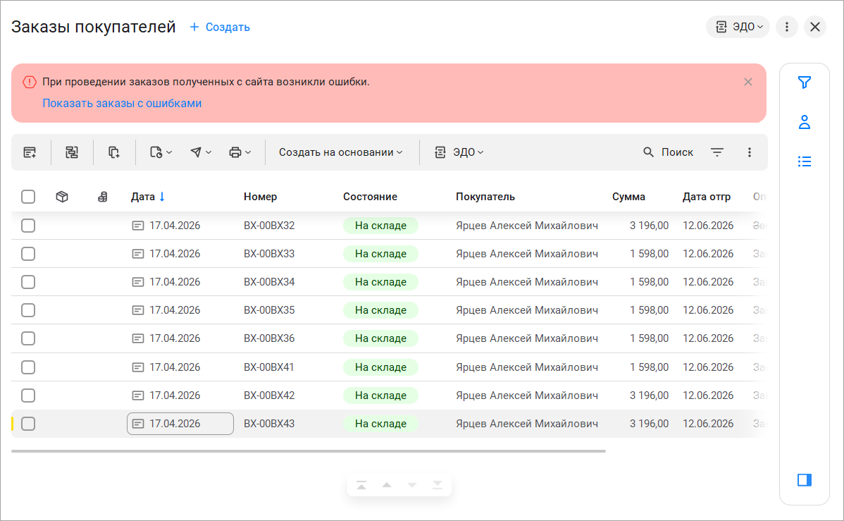Image resolution: width=844 pixels, height=521 pixels.
Task: Click the page down navigation arrow
Action: (x=411, y=486)
